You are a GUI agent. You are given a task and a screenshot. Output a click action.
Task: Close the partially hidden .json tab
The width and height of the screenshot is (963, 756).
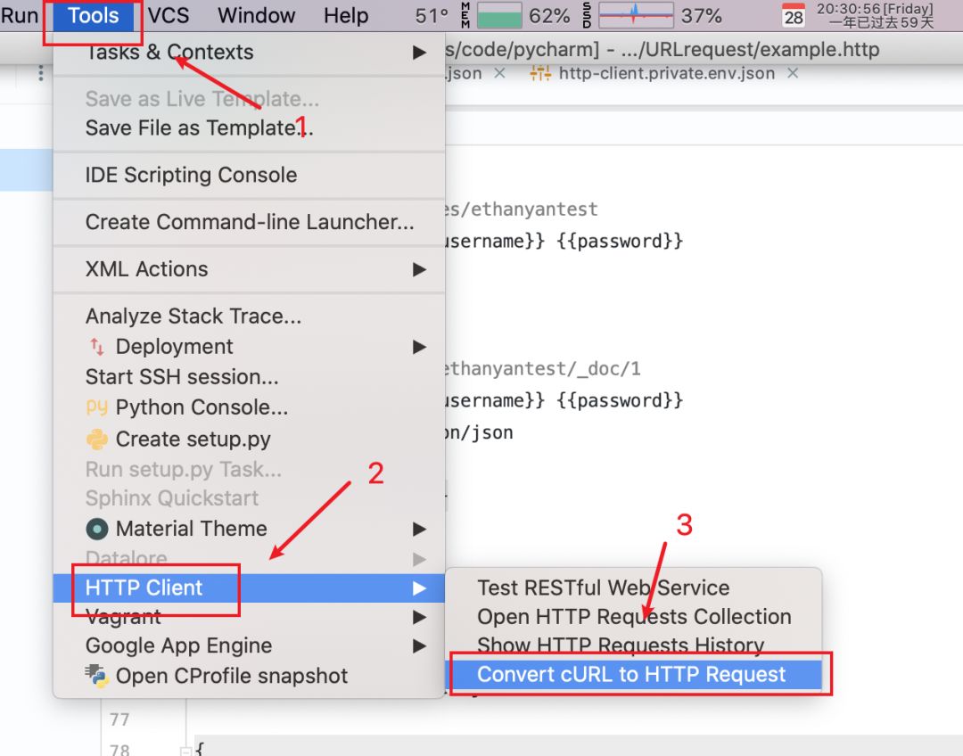[x=500, y=74]
